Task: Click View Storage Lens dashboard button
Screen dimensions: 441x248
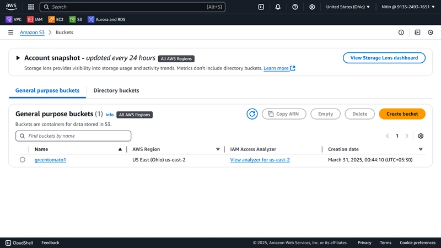Action: coord(384,58)
